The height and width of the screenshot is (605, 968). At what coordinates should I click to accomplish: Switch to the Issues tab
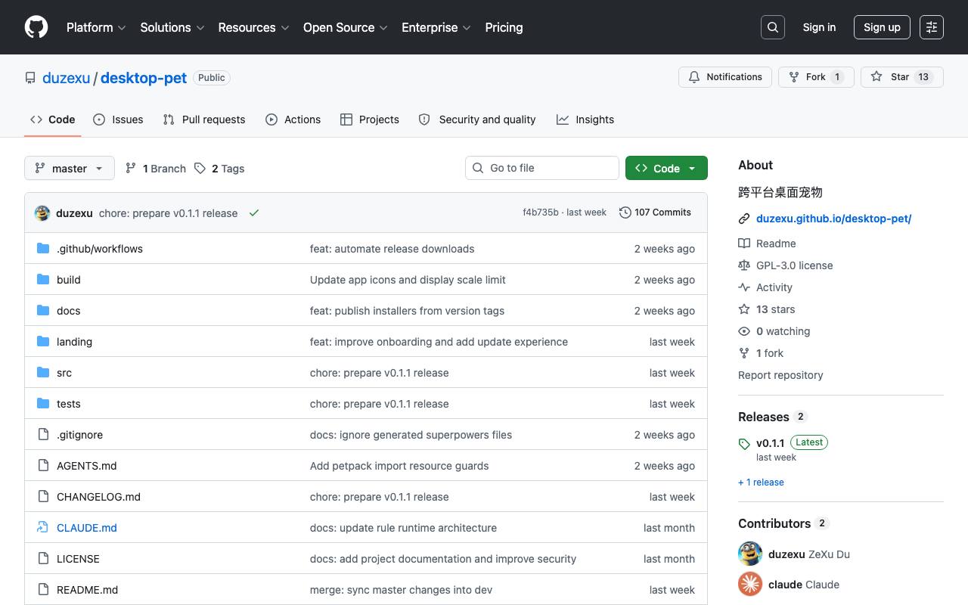coord(118,119)
